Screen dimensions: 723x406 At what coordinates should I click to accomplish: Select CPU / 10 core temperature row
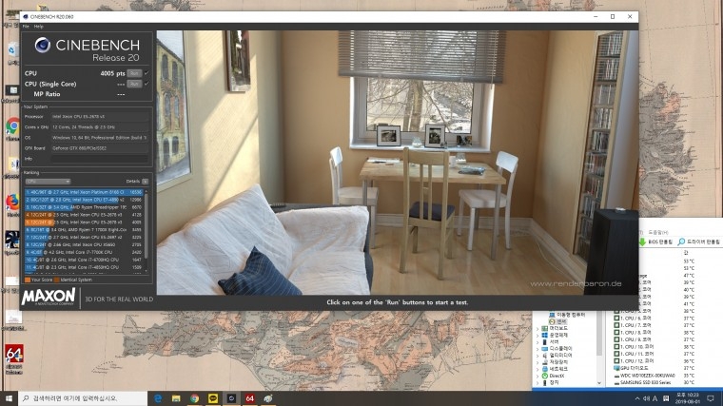[655, 347]
